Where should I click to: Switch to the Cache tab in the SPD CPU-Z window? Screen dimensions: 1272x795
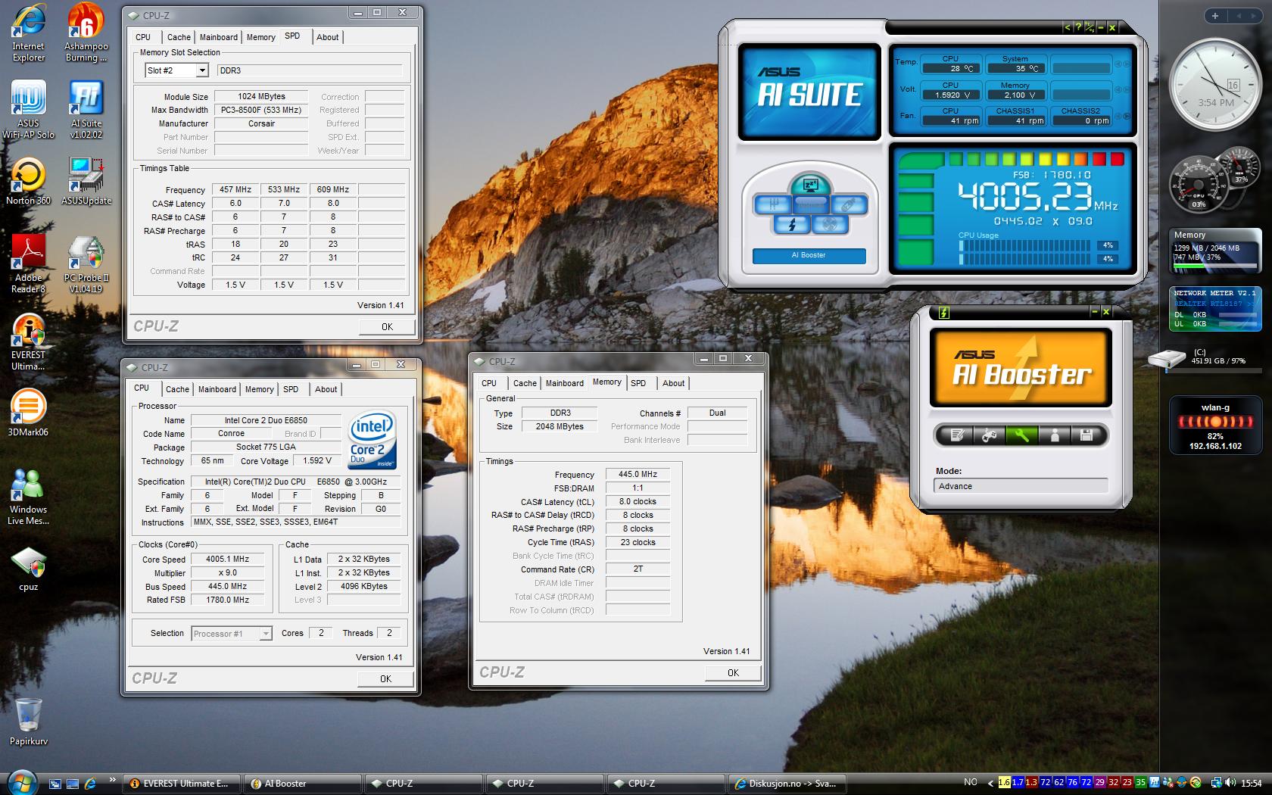179,37
